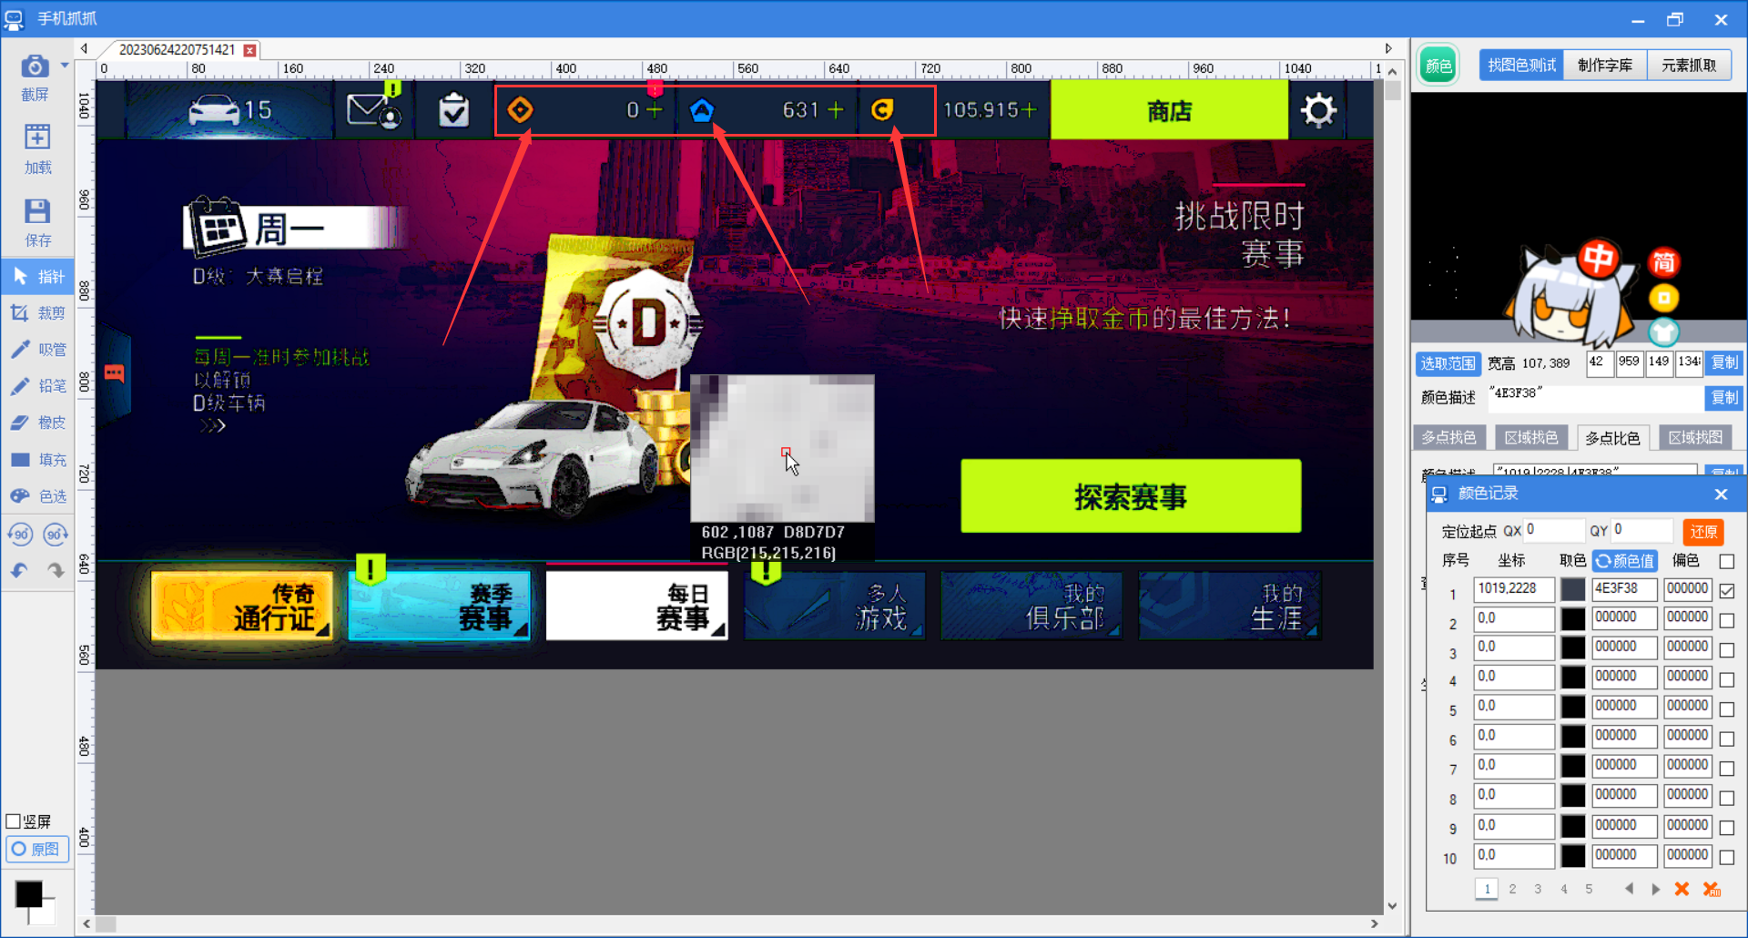Click the 选取范围 button
The image size is (1748, 938).
tap(1448, 363)
